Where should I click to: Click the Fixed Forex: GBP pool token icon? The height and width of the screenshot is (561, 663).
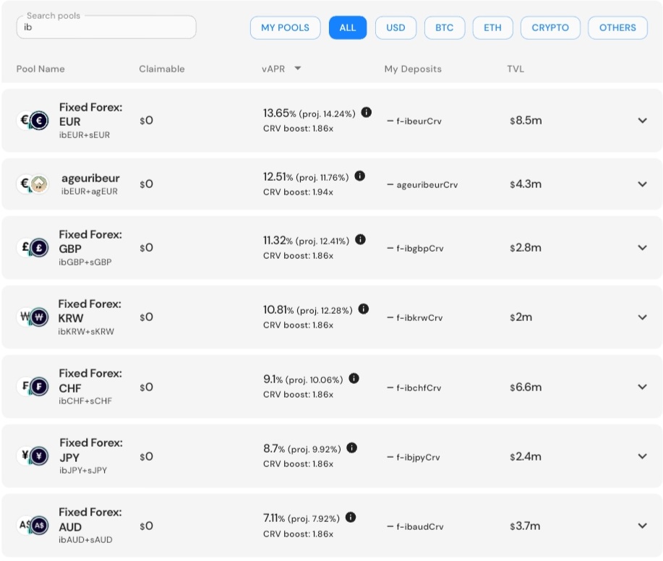click(x=33, y=247)
